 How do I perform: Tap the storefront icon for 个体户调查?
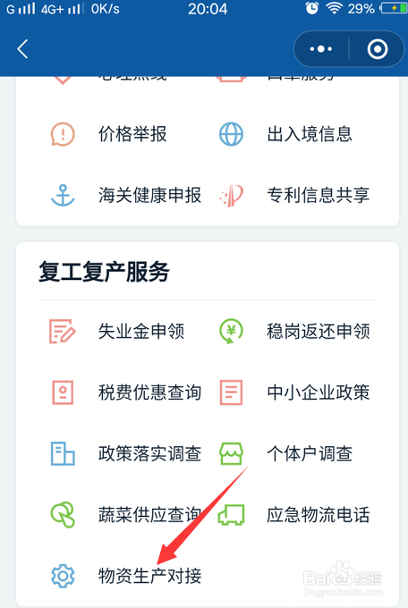[x=232, y=453]
